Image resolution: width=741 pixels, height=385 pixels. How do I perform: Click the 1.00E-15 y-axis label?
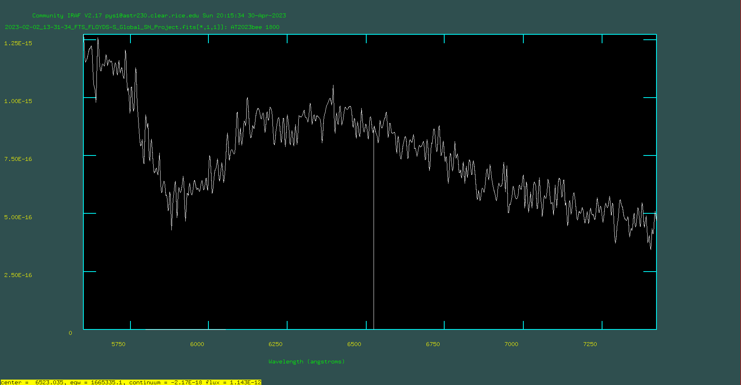tap(18, 101)
